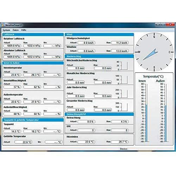The width and height of the screenshot is (176, 176).
Task: Click the Relativer Luftdruck label
Action: click(x=14, y=39)
